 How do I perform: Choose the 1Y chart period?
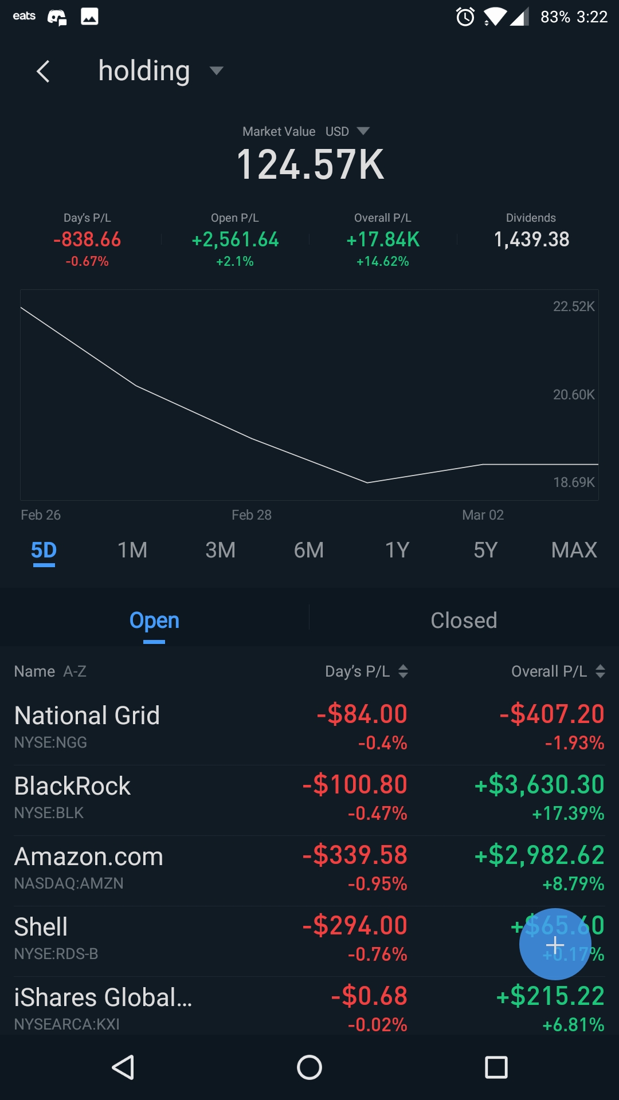pos(397,550)
